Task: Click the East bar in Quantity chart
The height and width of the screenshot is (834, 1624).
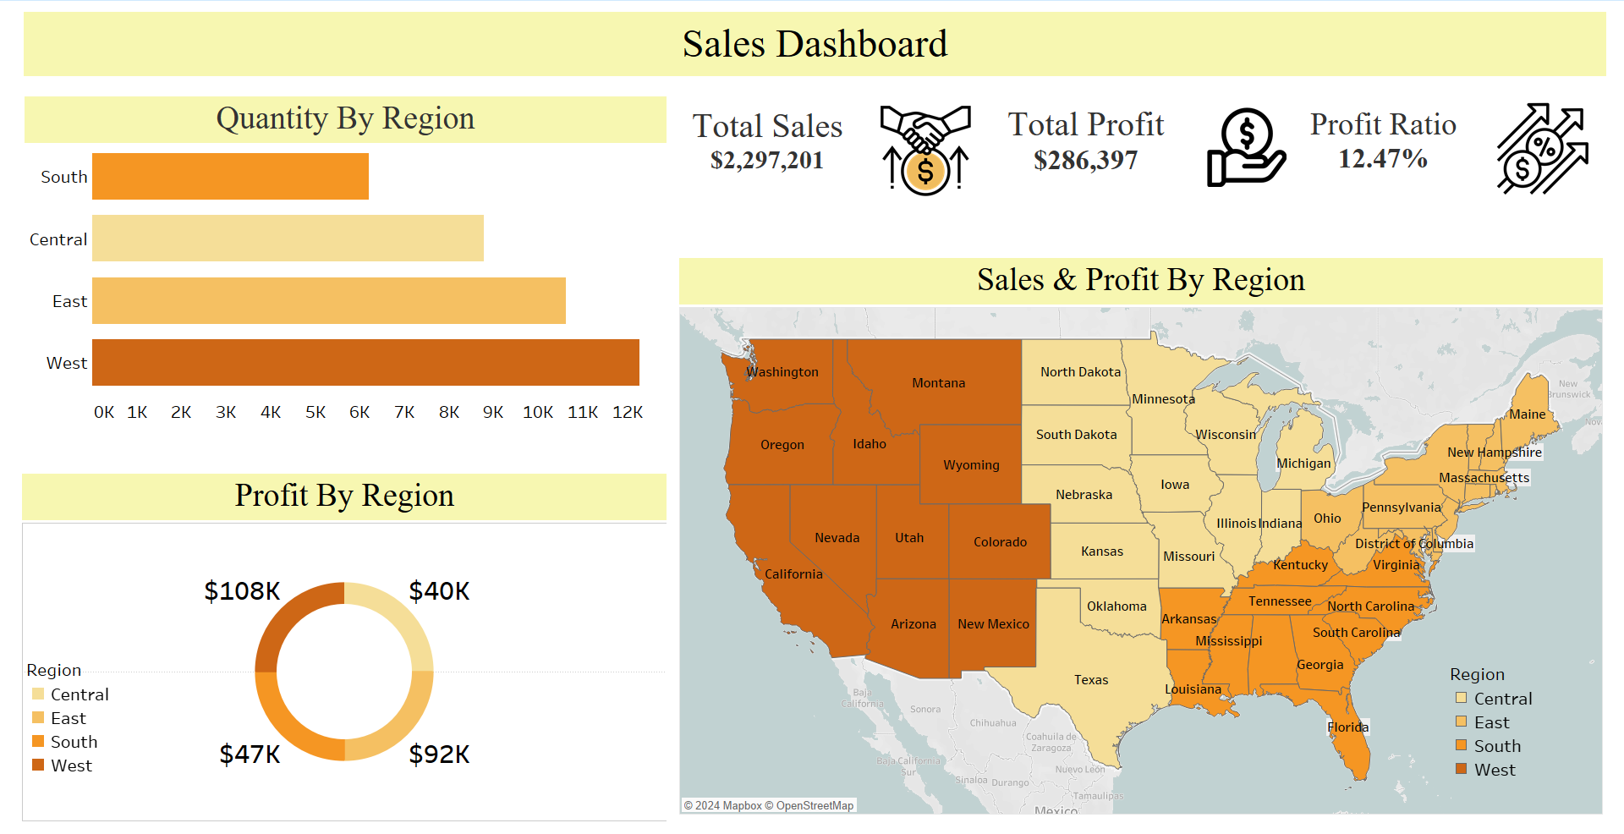Action: [x=328, y=300]
